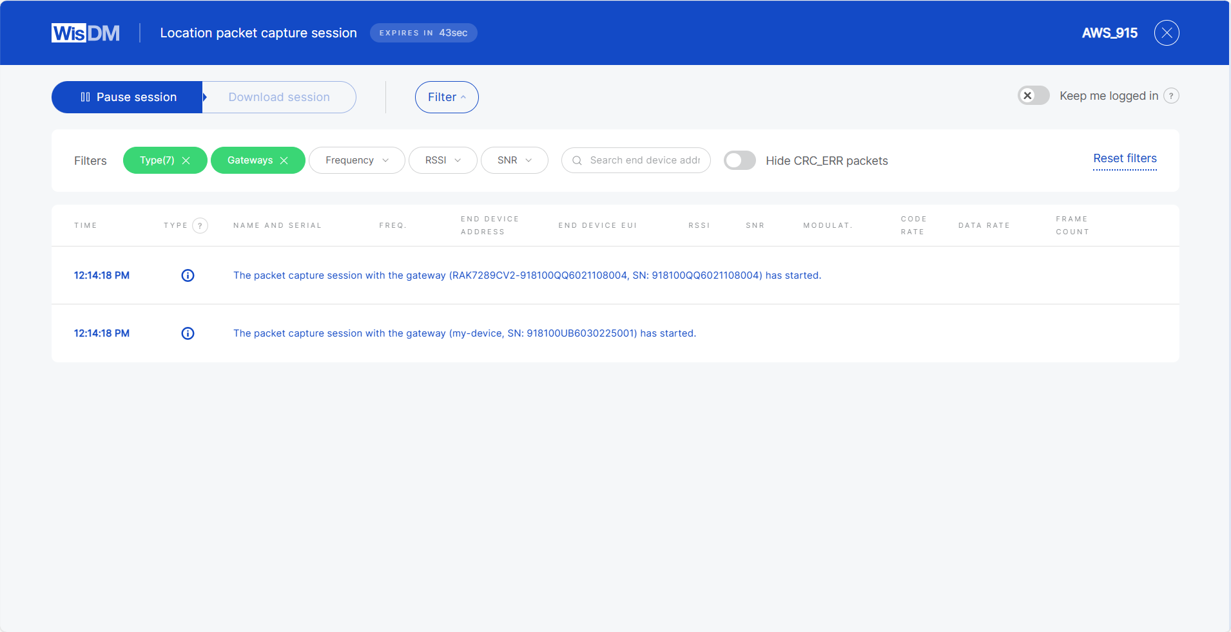Remove the Type(7) filter with X
The height and width of the screenshot is (632, 1231).
(x=186, y=161)
